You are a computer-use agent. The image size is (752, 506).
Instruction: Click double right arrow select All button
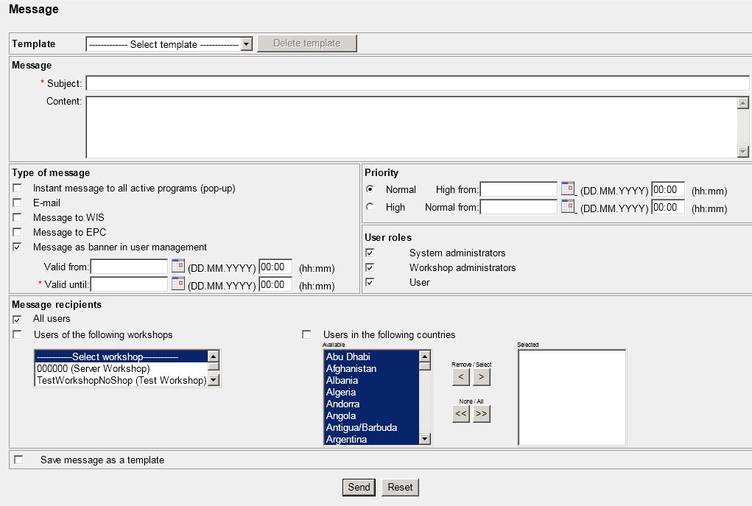(481, 413)
